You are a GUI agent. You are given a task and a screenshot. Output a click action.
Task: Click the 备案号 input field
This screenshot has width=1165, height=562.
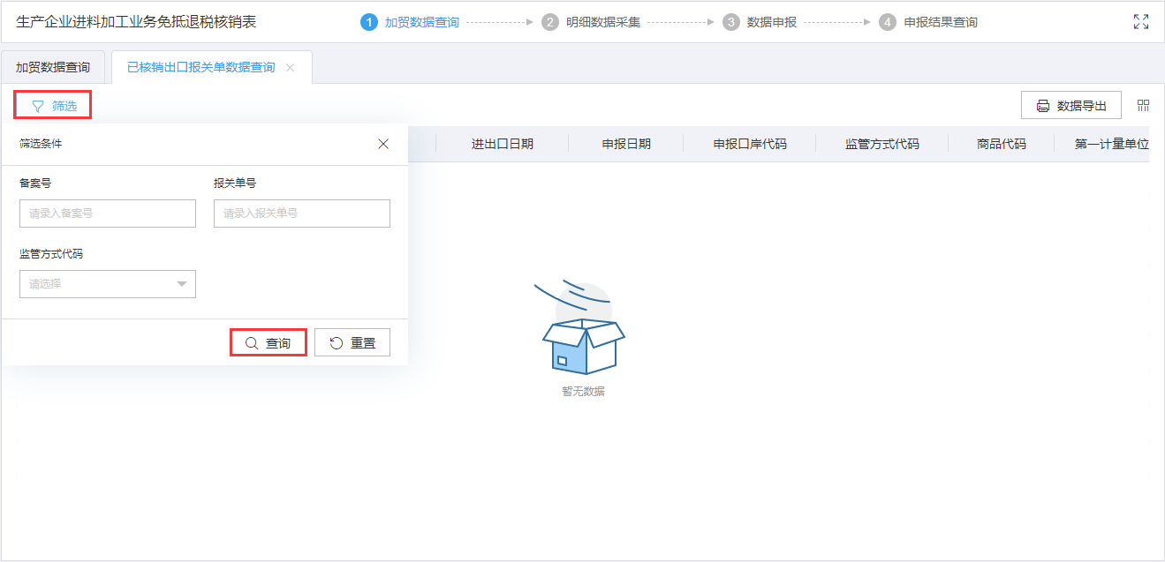point(108,214)
